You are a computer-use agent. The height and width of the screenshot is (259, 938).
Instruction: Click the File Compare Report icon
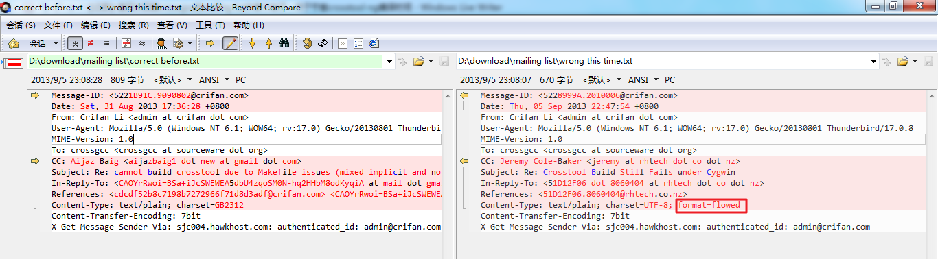pos(374,43)
